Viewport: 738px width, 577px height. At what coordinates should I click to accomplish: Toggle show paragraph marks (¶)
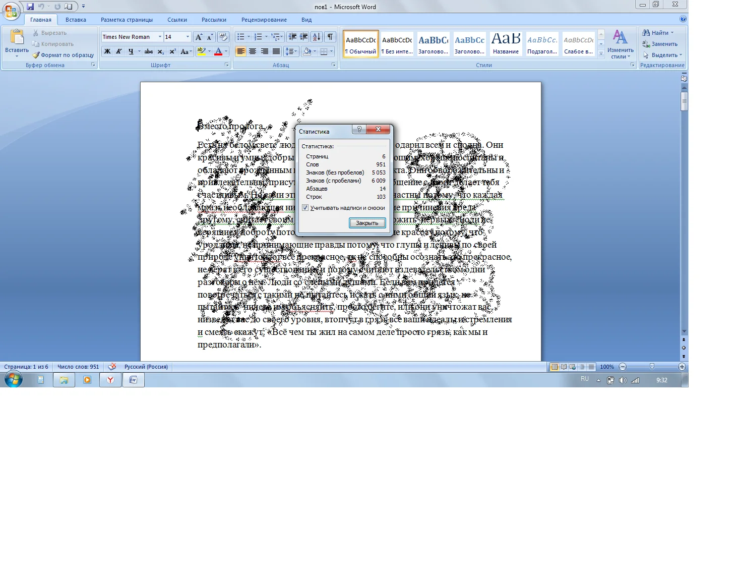330,37
